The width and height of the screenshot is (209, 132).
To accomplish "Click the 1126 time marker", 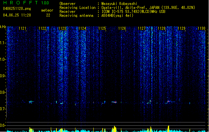I will 122,28.
